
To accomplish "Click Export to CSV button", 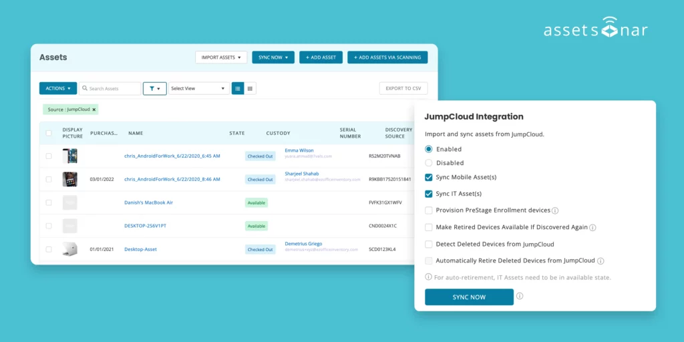I will 403,88.
